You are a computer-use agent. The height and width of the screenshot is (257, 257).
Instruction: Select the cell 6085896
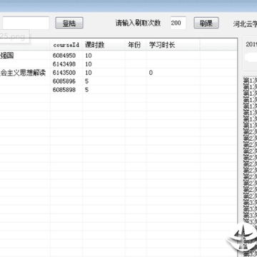[64, 81]
